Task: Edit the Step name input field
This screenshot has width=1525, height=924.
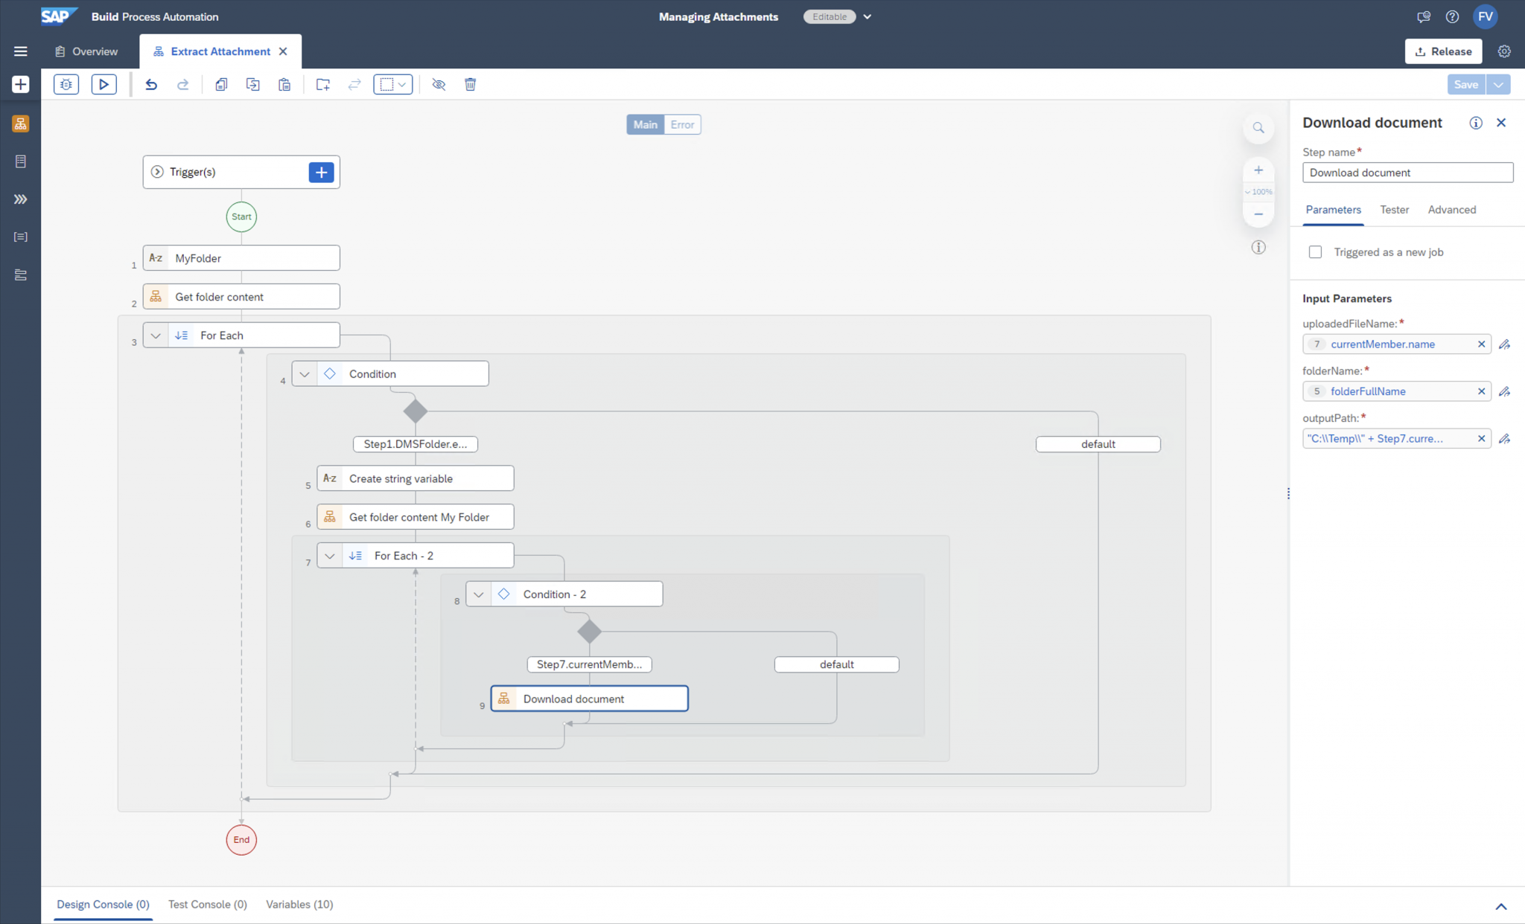Action: point(1407,172)
